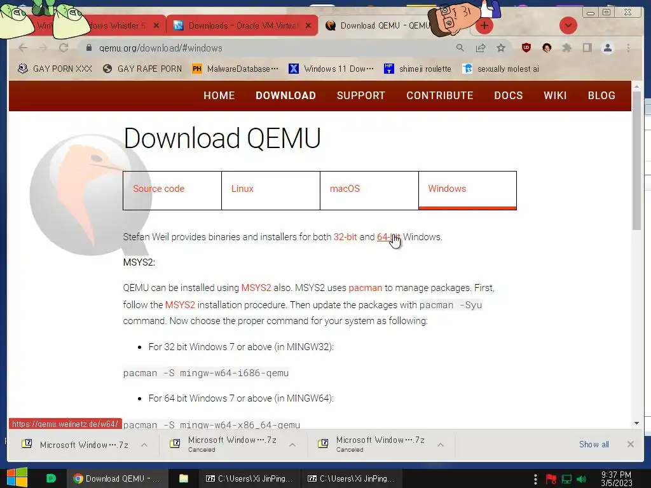Open the tab search dropdown arrow
651x488 pixels.
point(568,25)
